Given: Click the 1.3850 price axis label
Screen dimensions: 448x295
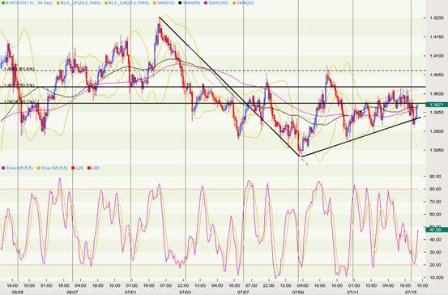Looking at the screenshot, I should [437, 150].
